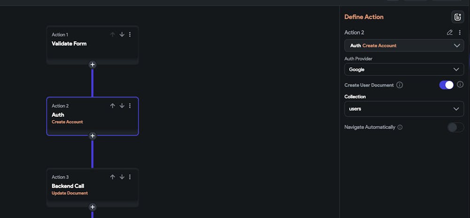This screenshot has width=470, height=218.
Task: Move Action 3 Backend Call up
Action: click(112, 177)
